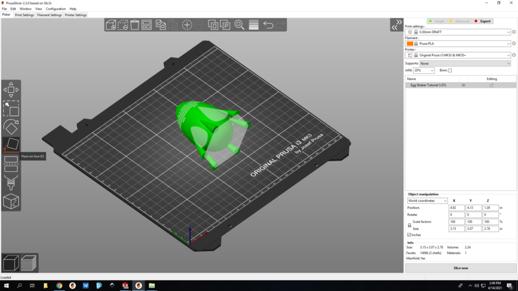Viewport: 518px width, 291px height.
Task: Click the Arrange objects toolbar icon
Action: pos(146,25)
